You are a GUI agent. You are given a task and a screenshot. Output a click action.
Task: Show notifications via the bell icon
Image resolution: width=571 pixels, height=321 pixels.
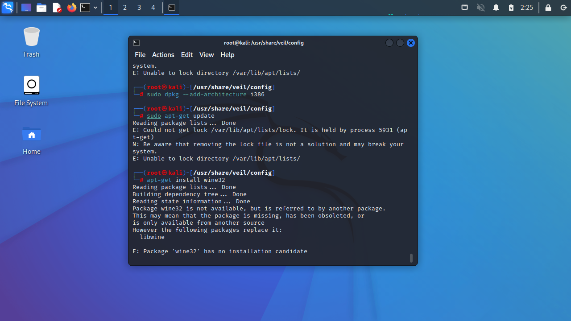(x=496, y=8)
